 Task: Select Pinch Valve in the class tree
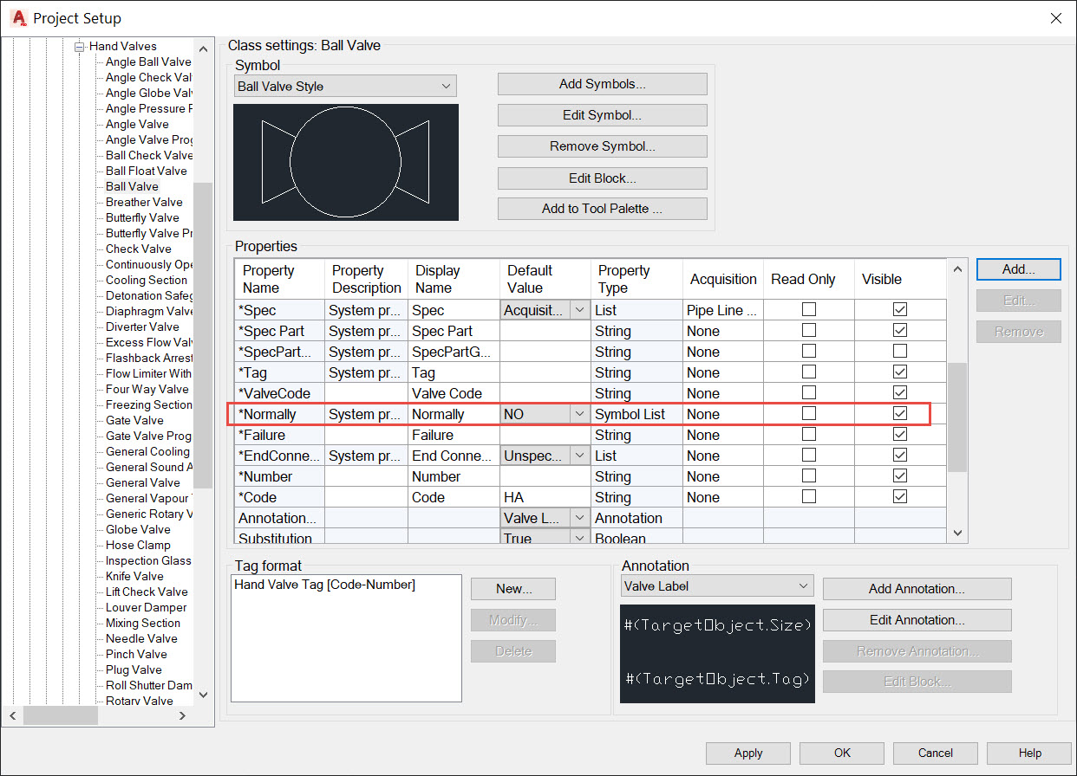(136, 654)
